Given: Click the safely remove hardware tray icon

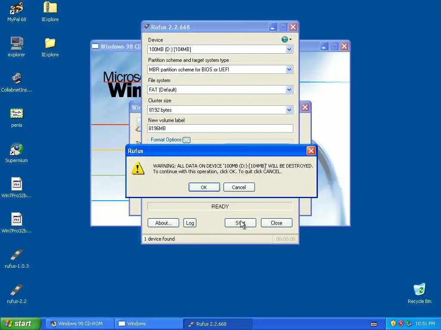Looking at the screenshot, I should pos(409,324).
